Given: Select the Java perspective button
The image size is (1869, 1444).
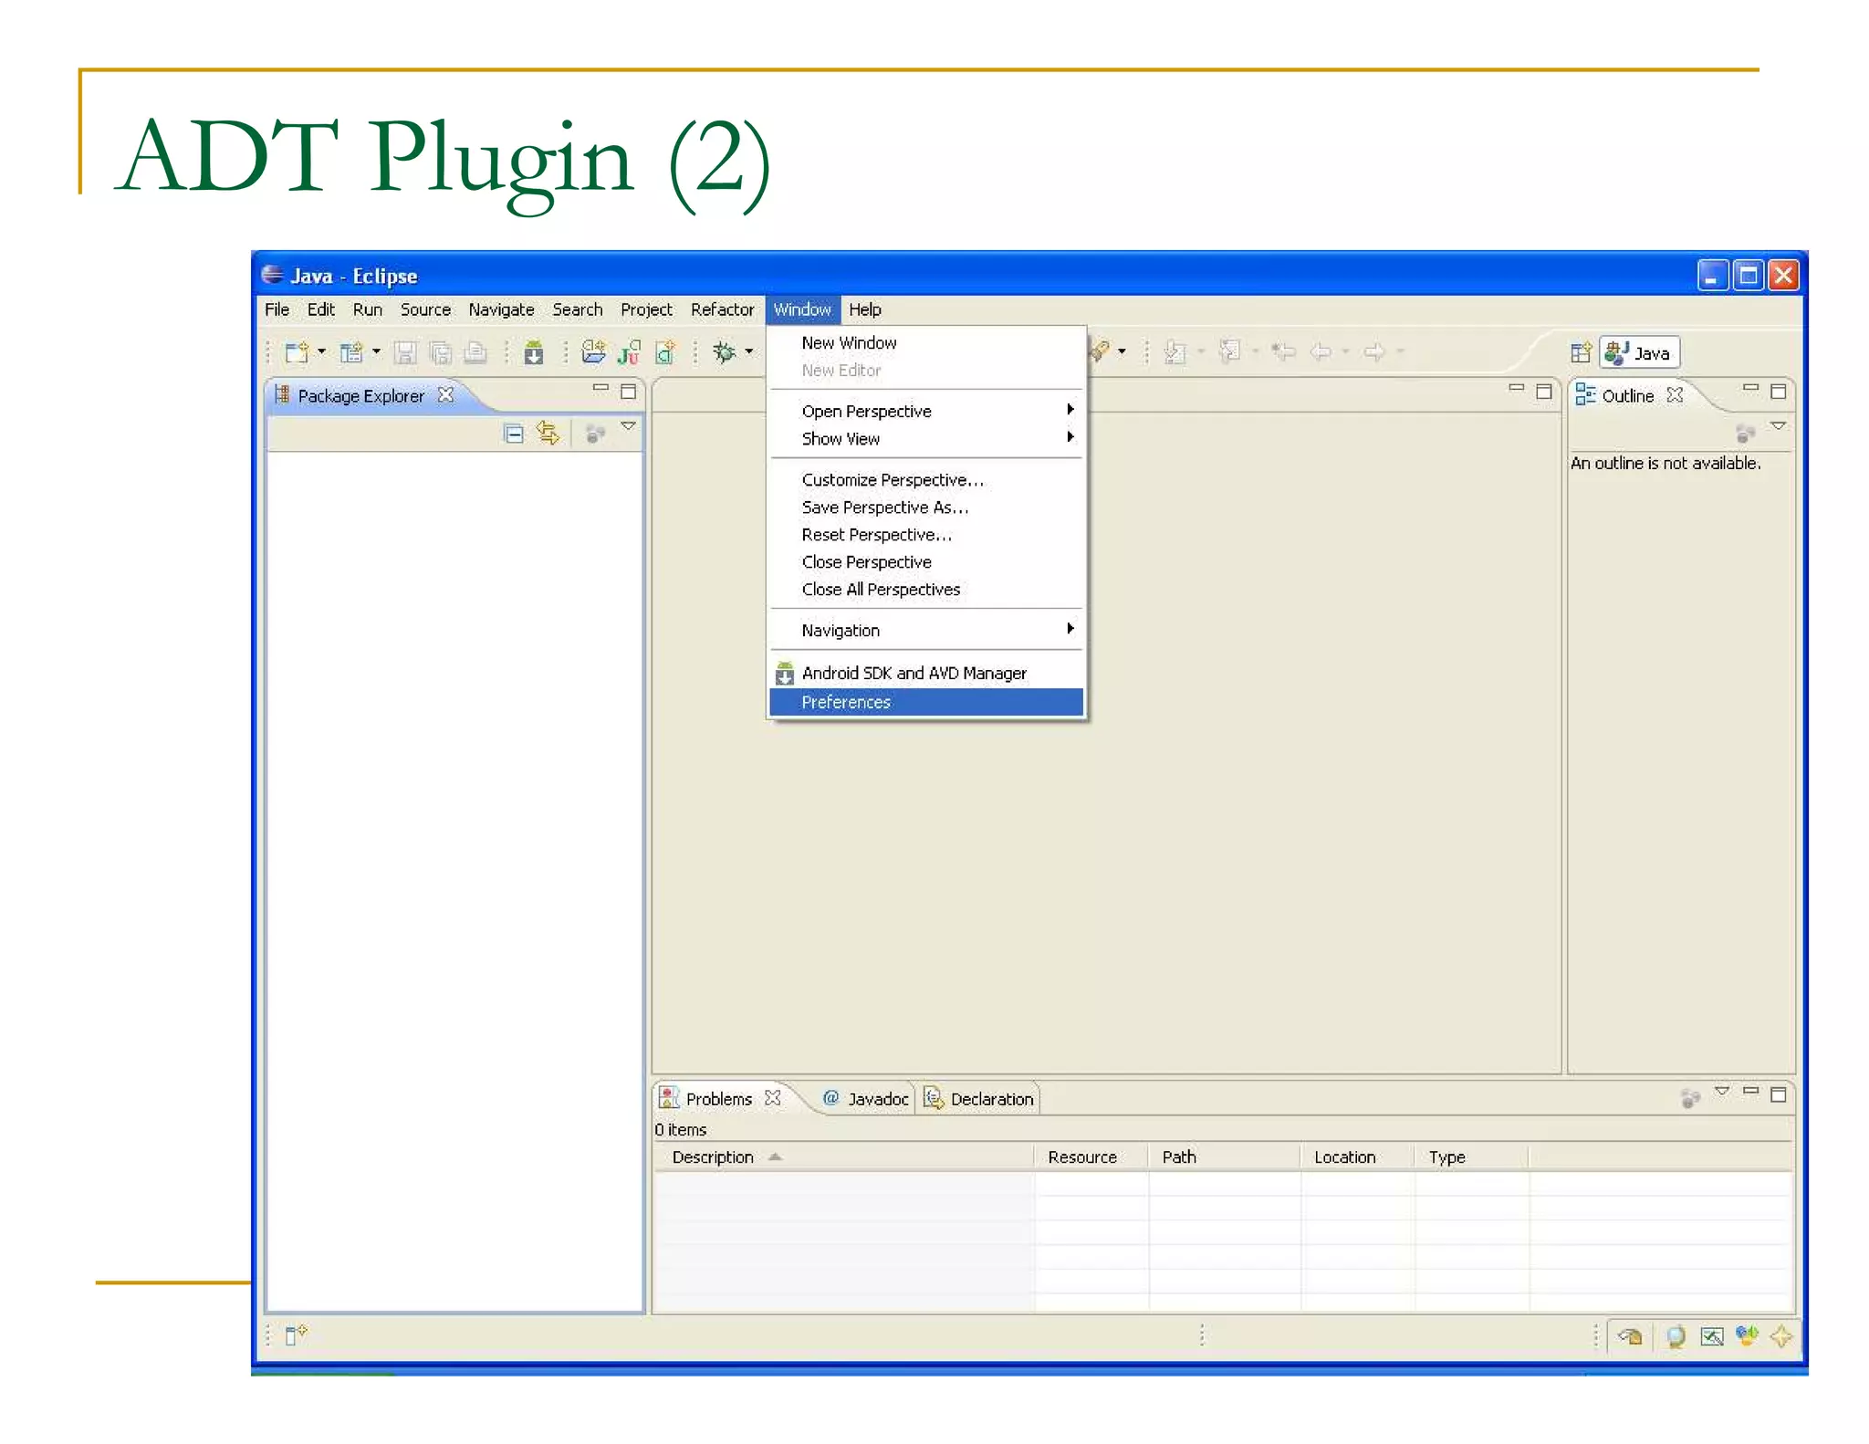Looking at the screenshot, I should pyautogui.click(x=1640, y=353).
